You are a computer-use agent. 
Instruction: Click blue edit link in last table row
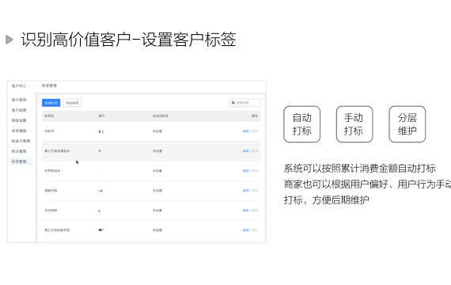point(245,230)
